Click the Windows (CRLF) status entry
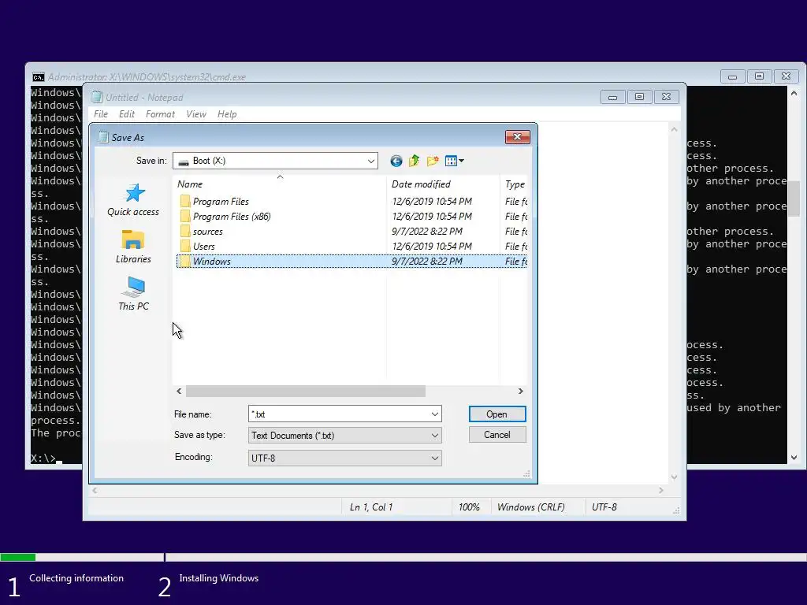 tap(530, 507)
